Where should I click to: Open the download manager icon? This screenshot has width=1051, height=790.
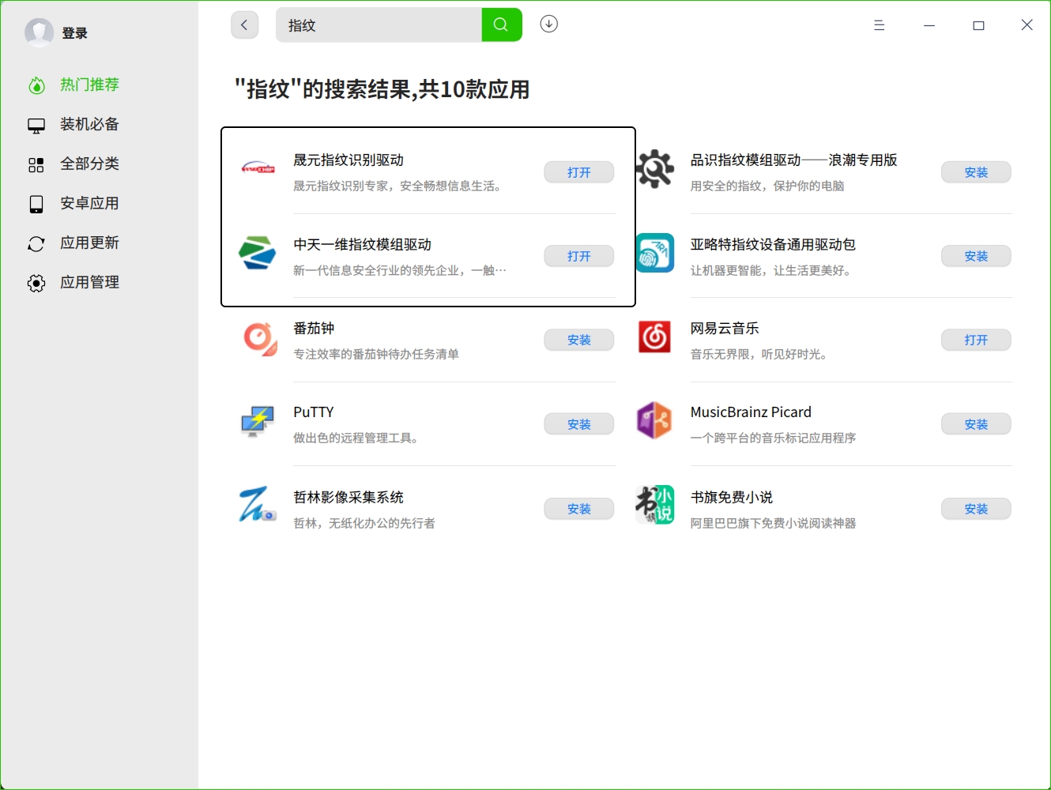[549, 24]
